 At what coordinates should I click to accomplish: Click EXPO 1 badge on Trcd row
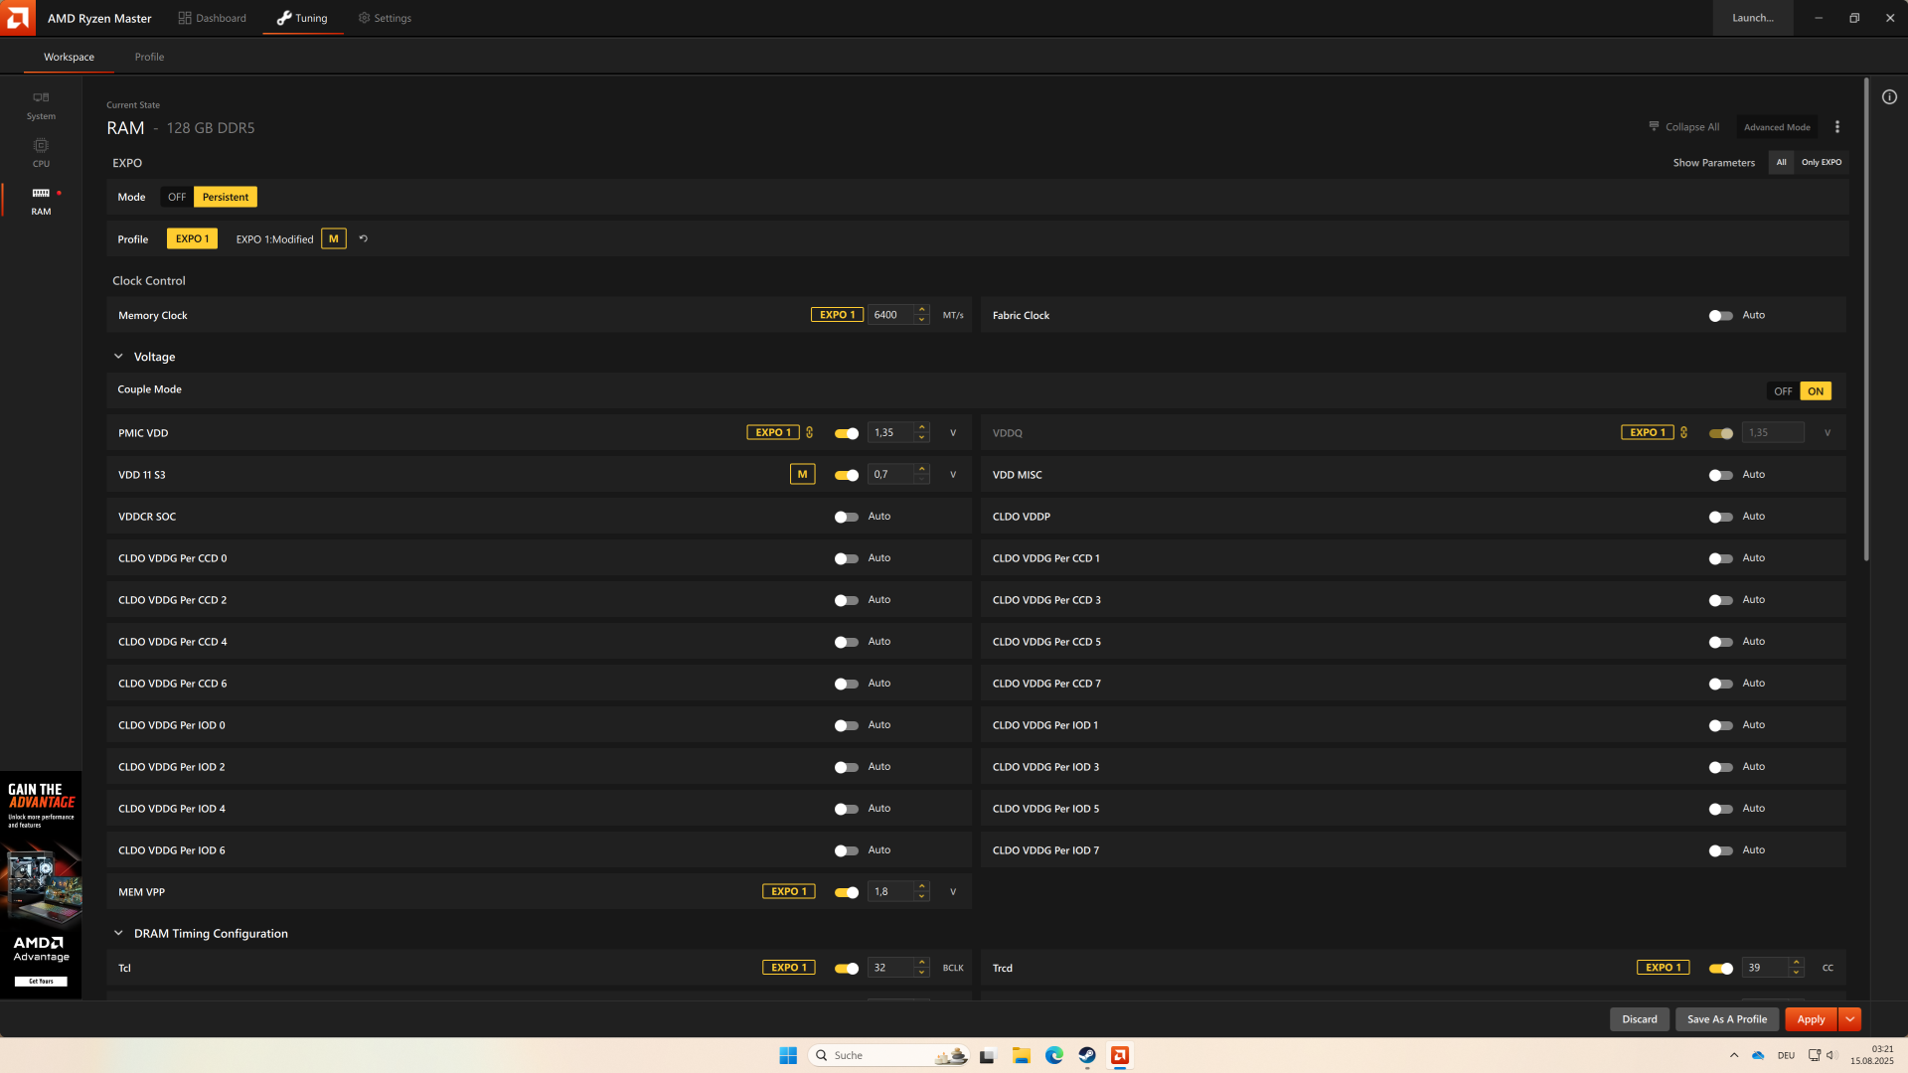click(1664, 968)
